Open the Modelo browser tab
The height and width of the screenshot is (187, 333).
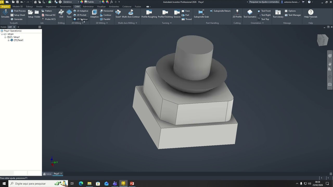[3, 27]
